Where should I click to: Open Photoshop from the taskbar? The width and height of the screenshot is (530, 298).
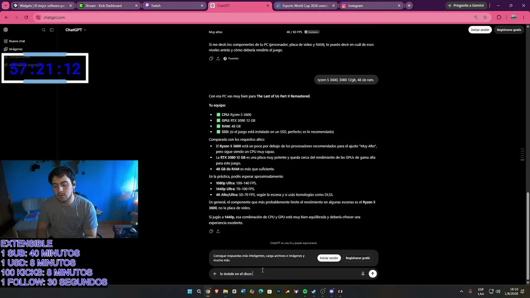(279, 291)
